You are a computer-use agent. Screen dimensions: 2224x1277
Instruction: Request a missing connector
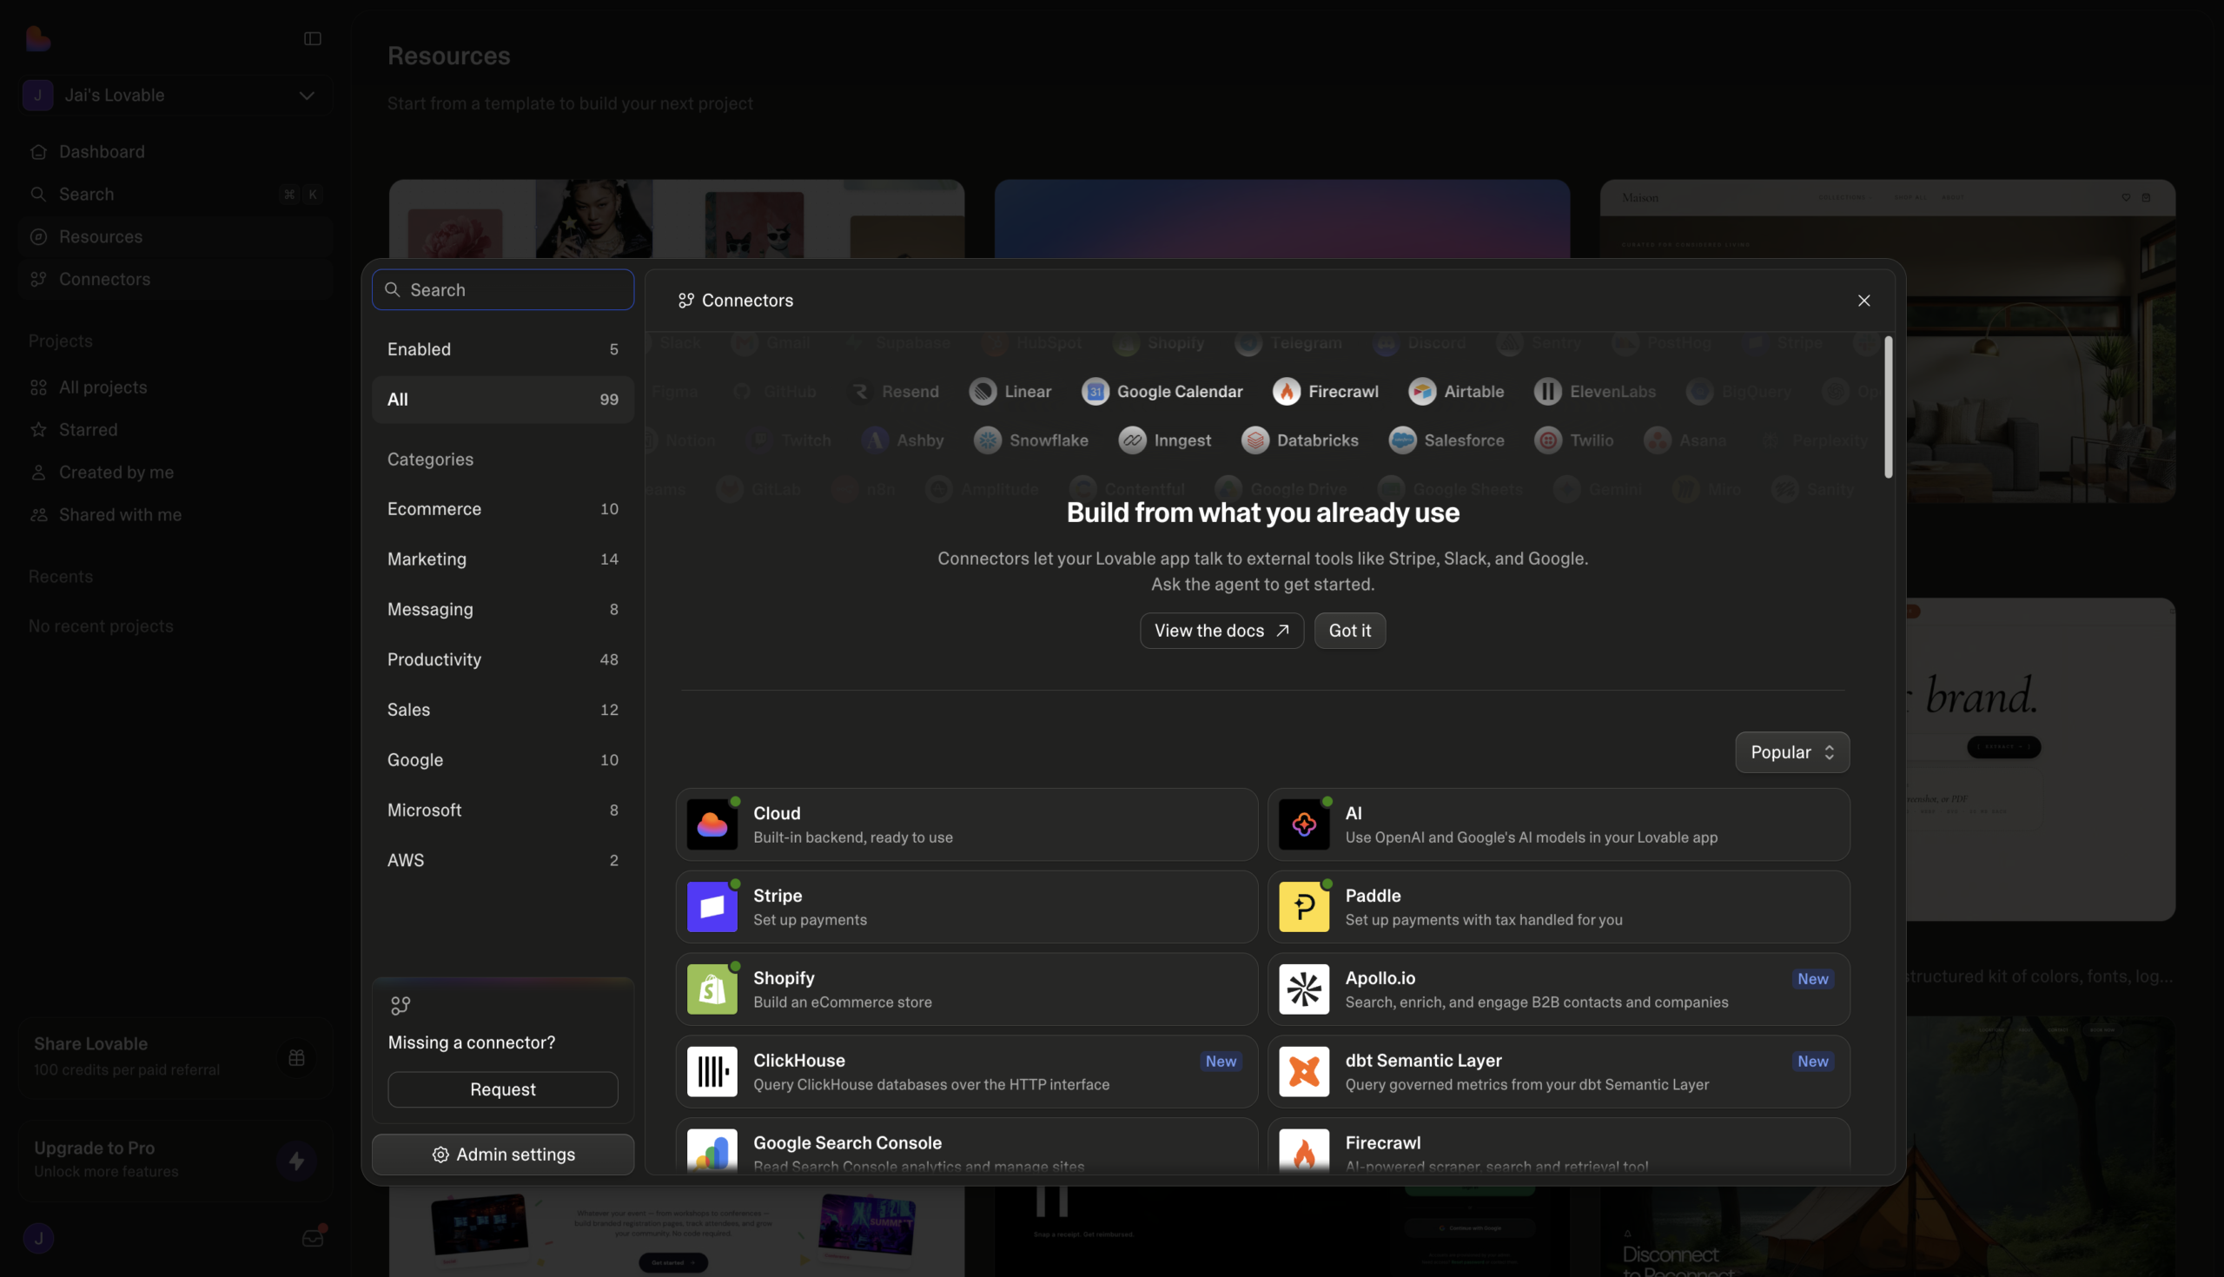coord(502,1089)
